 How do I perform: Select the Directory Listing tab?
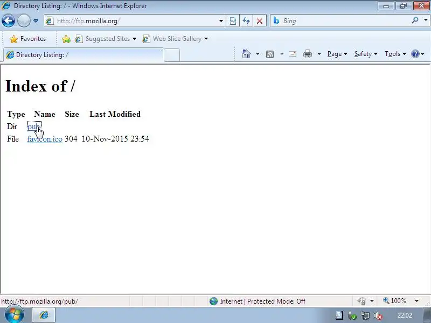84,55
